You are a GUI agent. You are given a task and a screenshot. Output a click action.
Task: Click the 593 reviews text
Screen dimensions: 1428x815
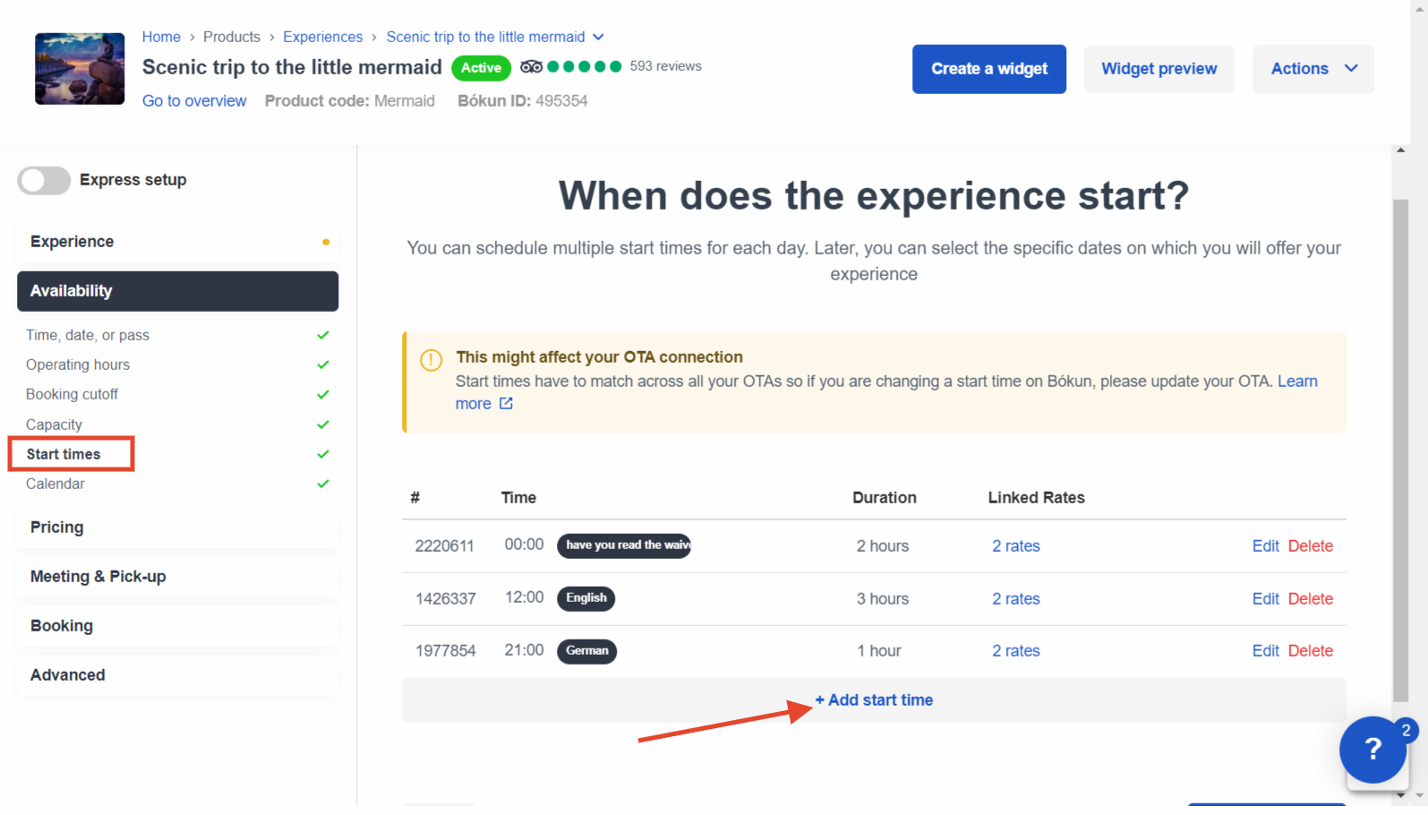pos(665,66)
